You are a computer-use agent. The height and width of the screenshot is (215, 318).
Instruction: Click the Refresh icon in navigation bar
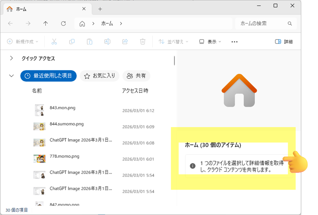pyautogui.click(x=64, y=24)
